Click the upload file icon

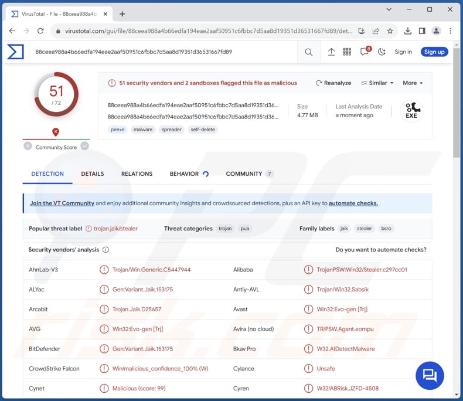pos(331,52)
